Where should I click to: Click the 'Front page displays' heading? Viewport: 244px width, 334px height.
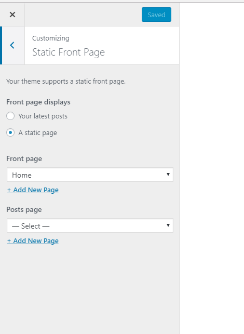(x=38, y=102)
